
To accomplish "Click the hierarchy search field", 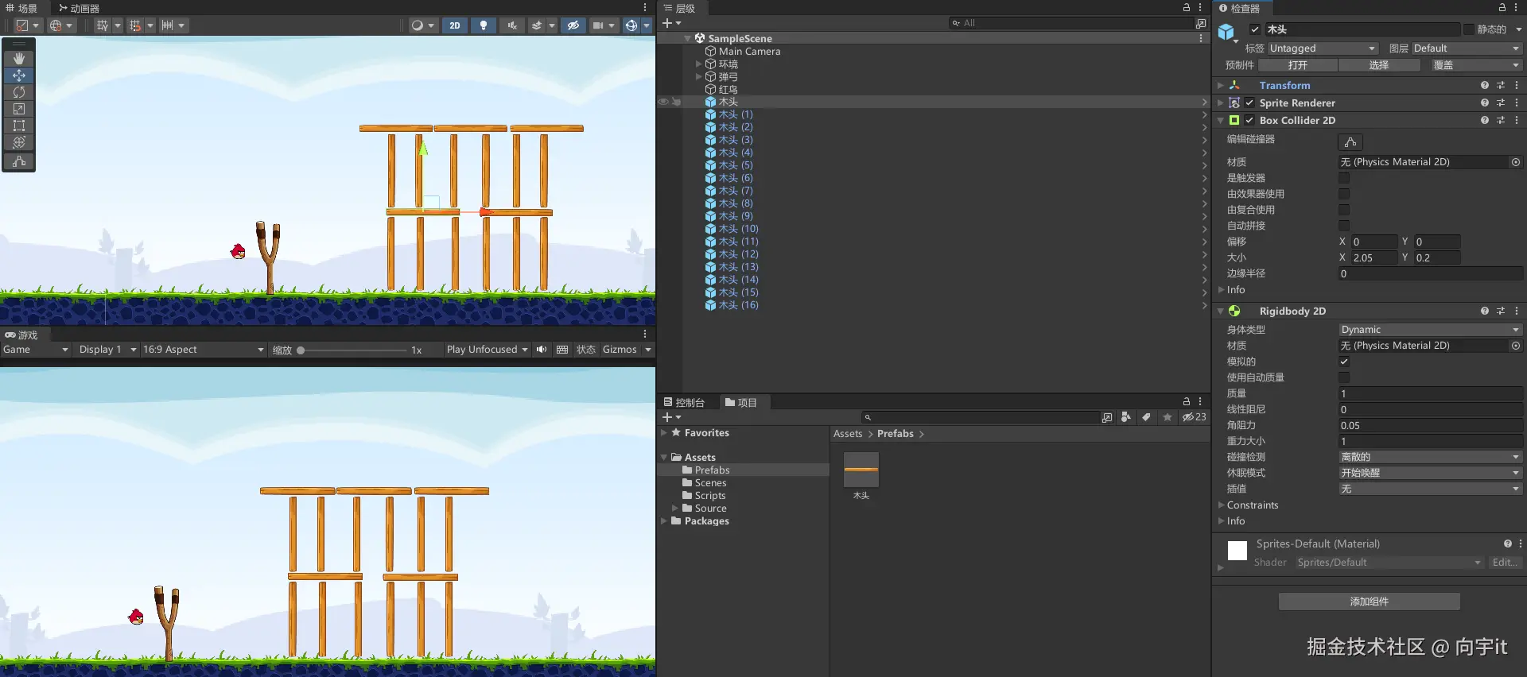I will click(x=1070, y=23).
